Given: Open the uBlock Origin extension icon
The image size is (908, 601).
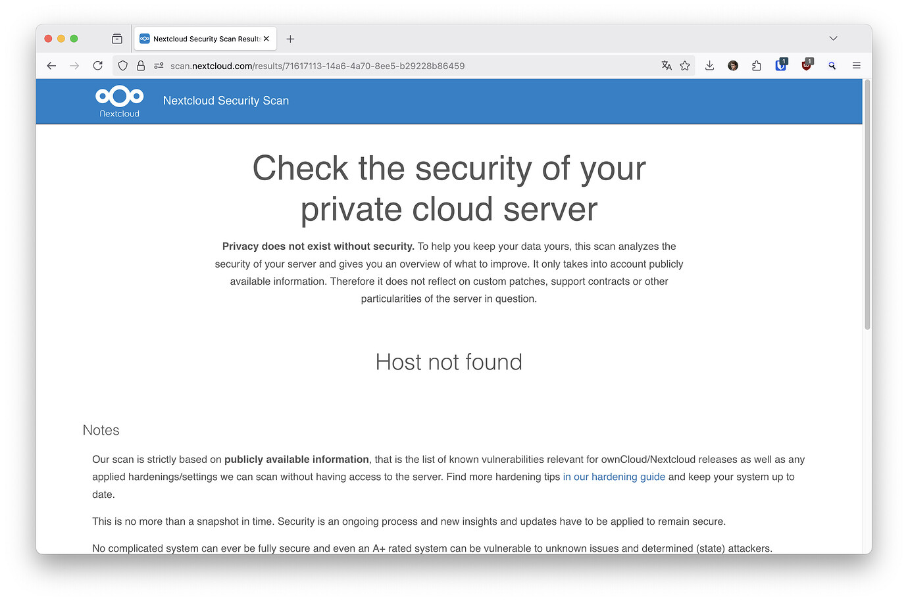Looking at the screenshot, I should click(x=805, y=65).
